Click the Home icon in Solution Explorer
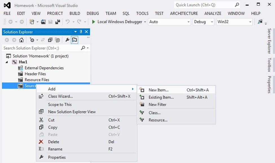 pos(21,40)
